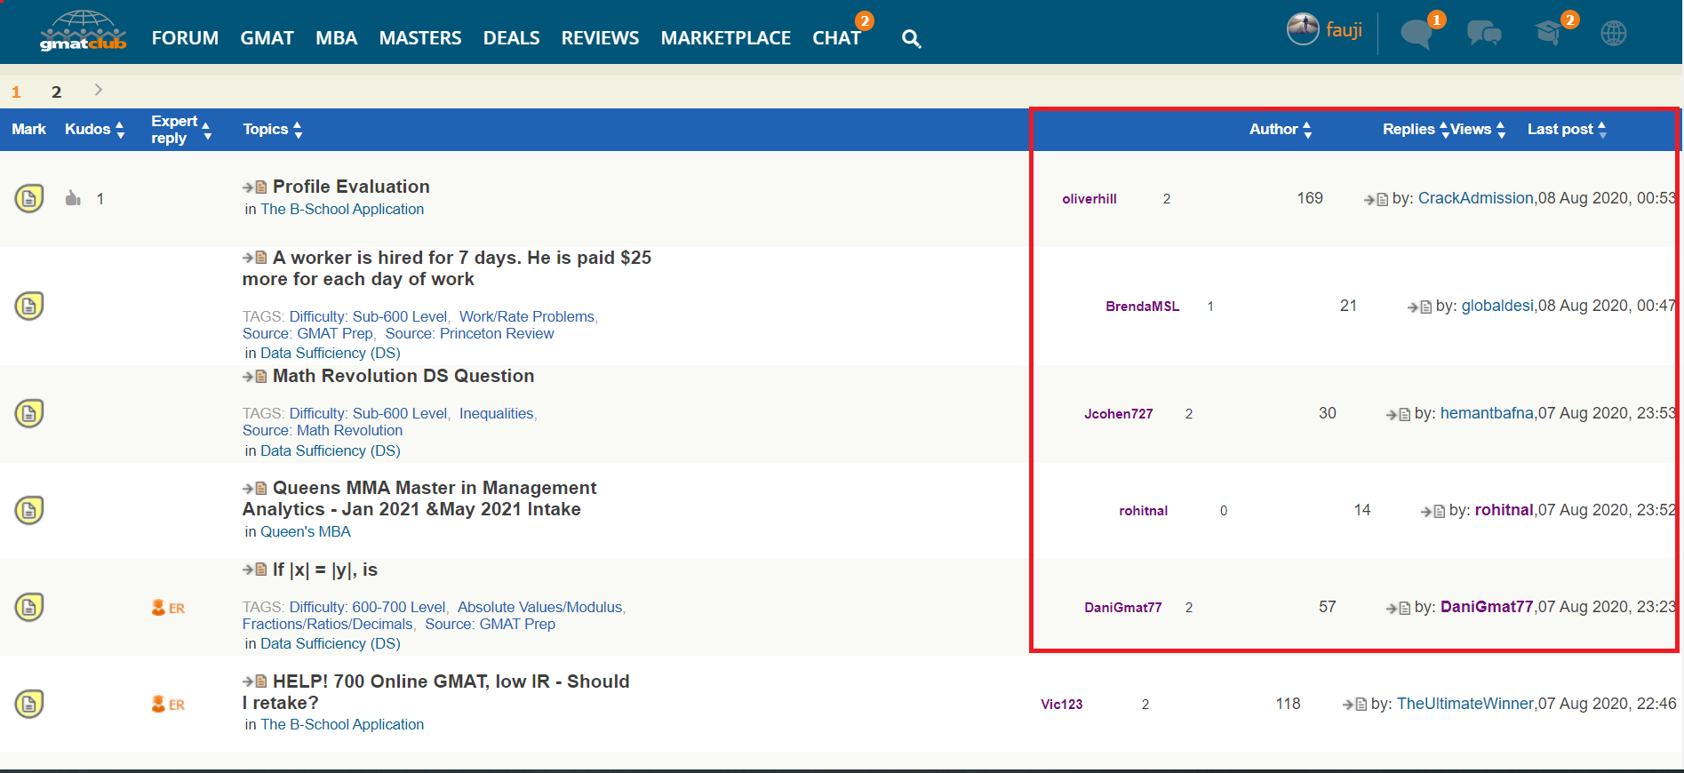Open the globe language icon

pos(1613,34)
